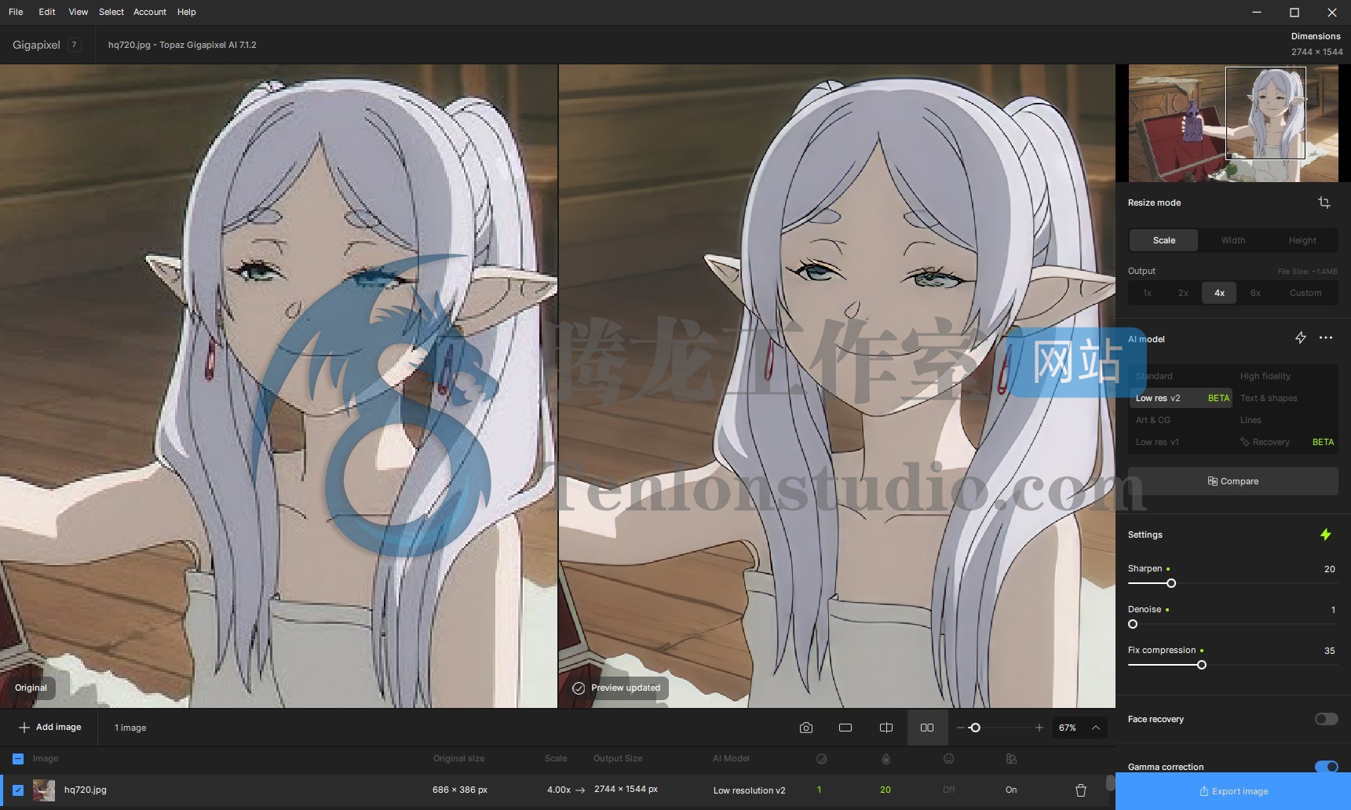The image size is (1351, 810).
Task: Click the image list scrollbar
Action: [x=1110, y=783]
